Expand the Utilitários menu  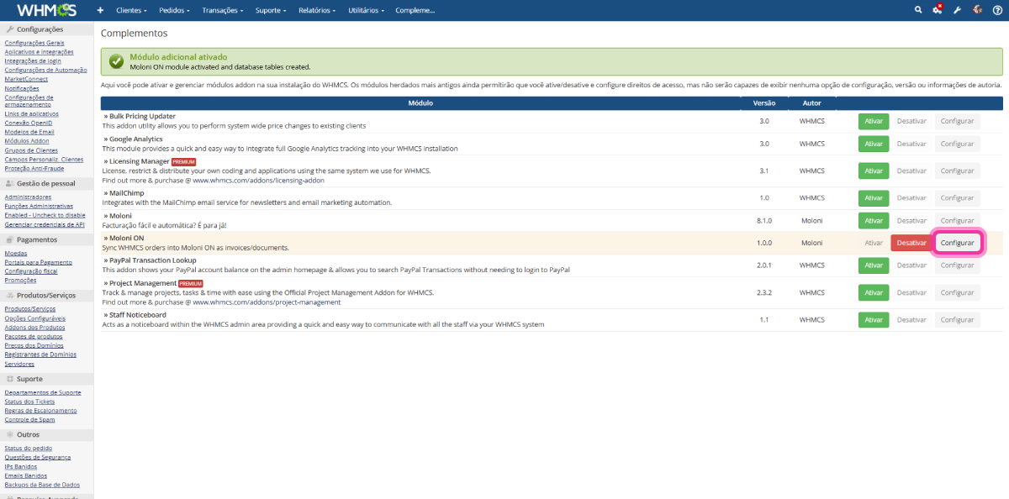(367, 10)
